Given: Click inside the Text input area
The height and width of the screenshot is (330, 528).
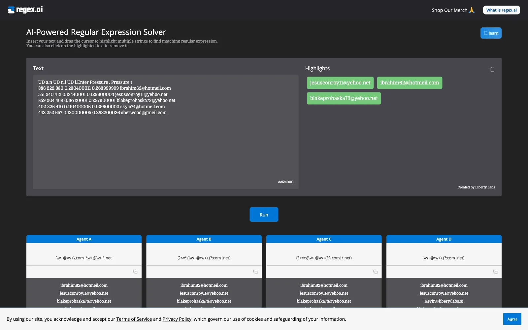Looking at the screenshot, I should click(x=166, y=132).
